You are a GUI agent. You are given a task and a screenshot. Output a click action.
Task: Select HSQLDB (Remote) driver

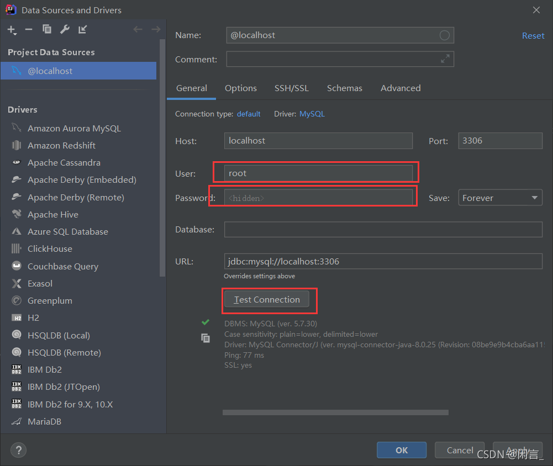click(x=64, y=352)
